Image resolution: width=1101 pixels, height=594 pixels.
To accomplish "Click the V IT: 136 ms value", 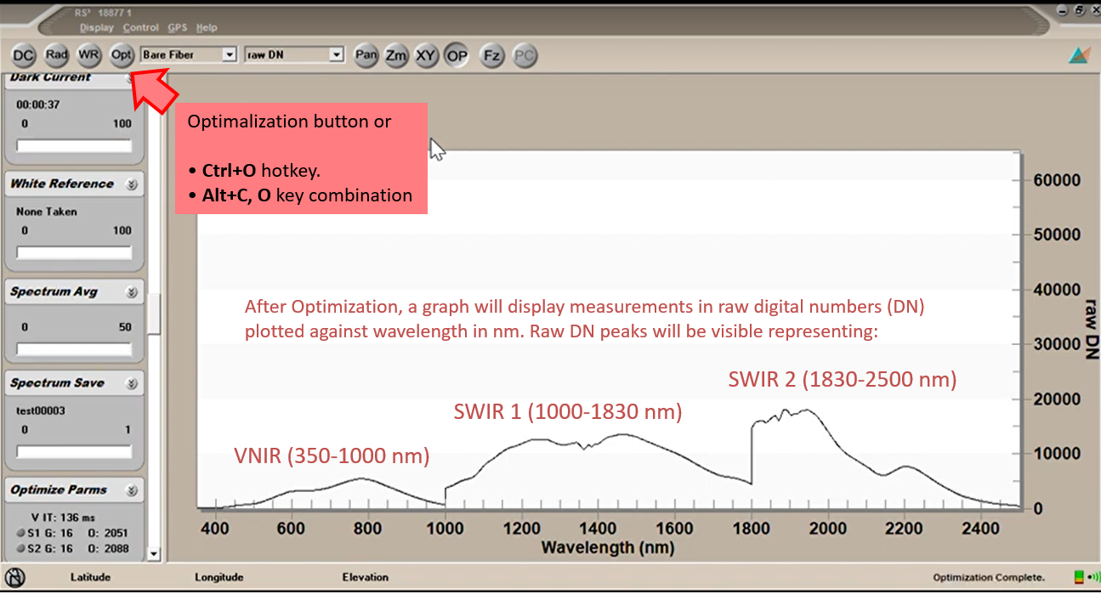I will point(64,517).
